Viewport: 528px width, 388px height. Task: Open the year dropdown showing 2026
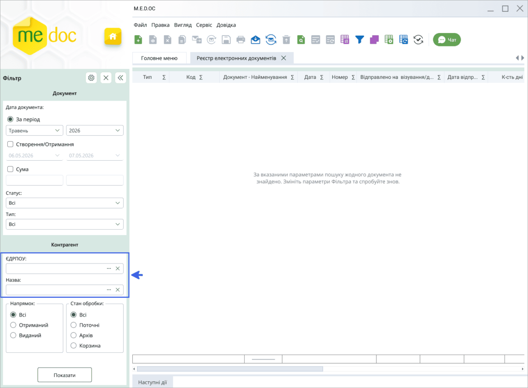95,130
